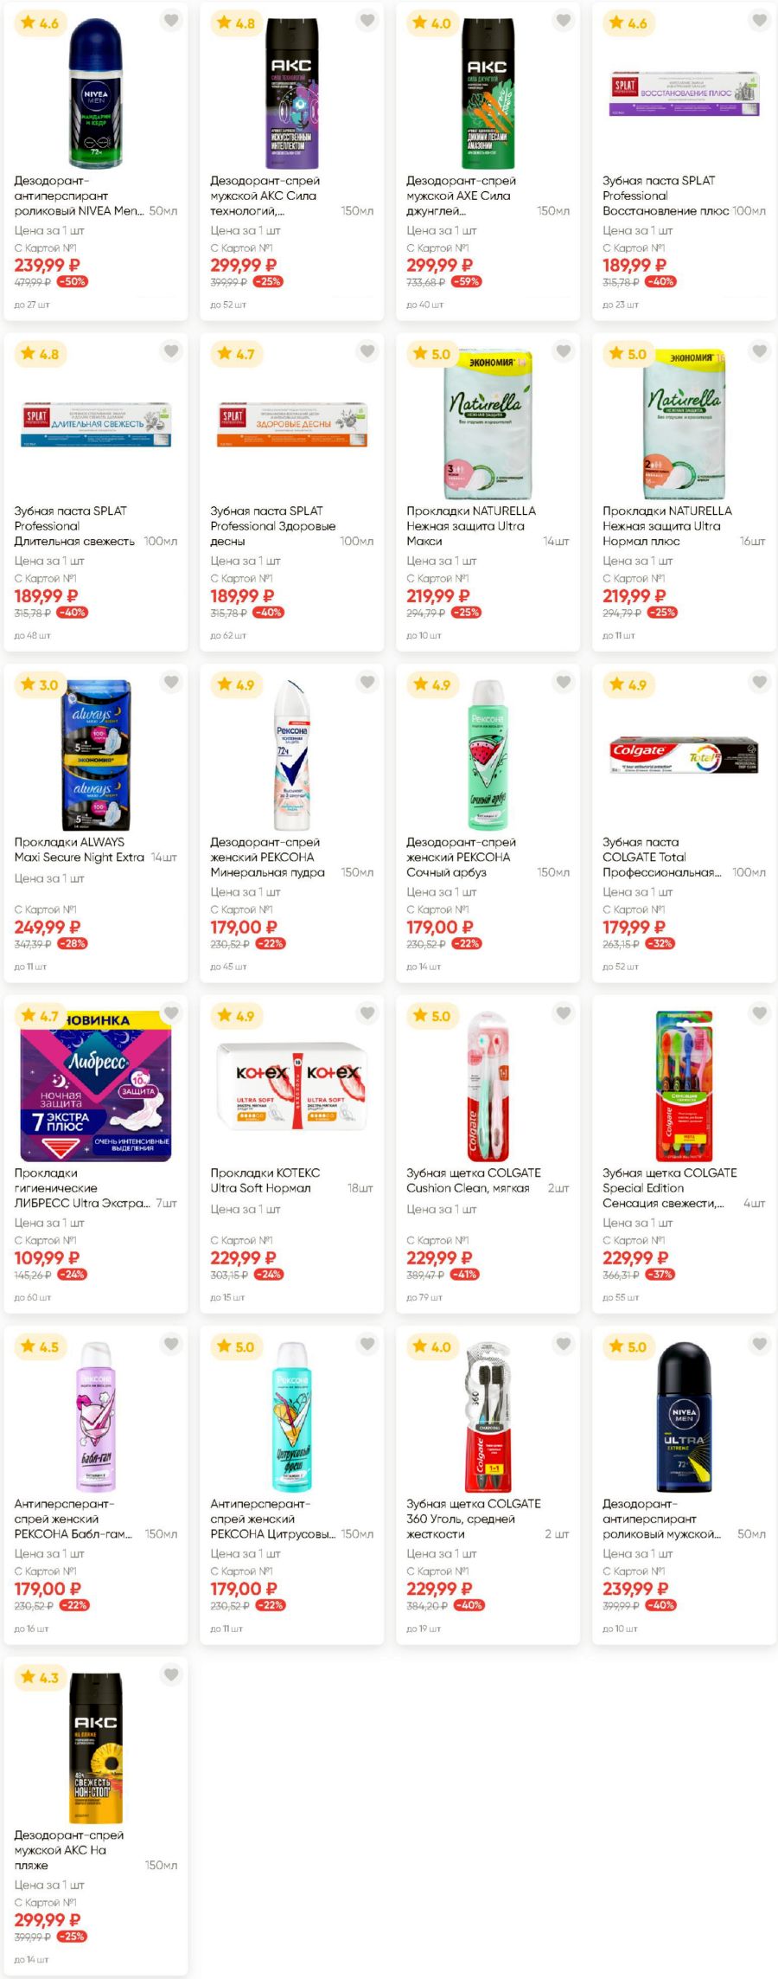This screenshot has height=1979, width=778.
Task: Open РЕКСОНА Минеральная пудра deodorant title
Action: tap(268, 857)
